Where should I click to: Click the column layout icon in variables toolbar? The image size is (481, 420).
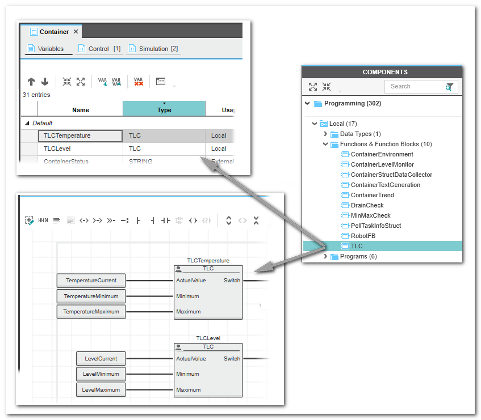[161, 82]
